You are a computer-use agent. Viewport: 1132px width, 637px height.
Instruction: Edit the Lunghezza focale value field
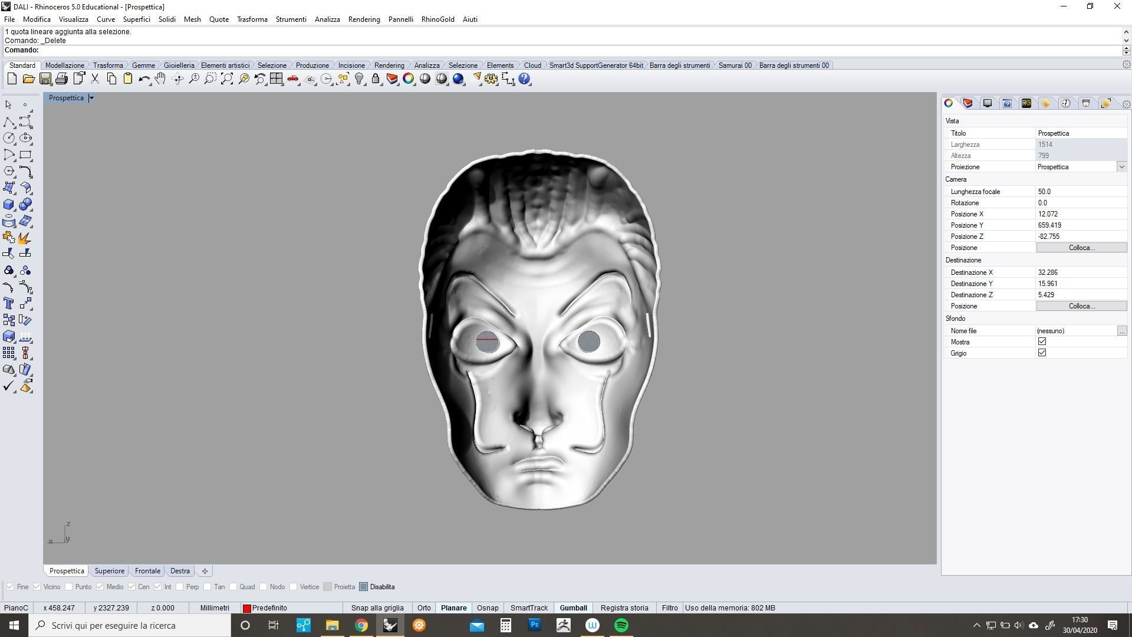pyautogui.click(x=1081, y=192)
